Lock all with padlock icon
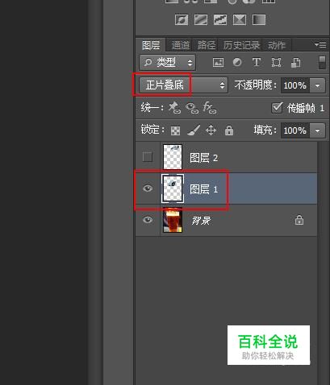This screenshot has width=330, height=385. [229, 130]
